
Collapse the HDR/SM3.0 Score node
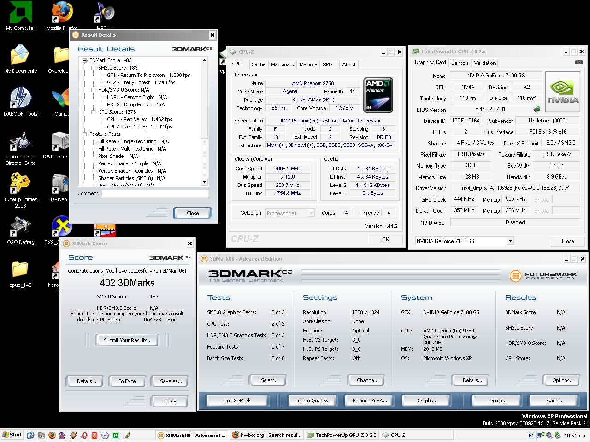pyautogui.click(x=94, y=90)
